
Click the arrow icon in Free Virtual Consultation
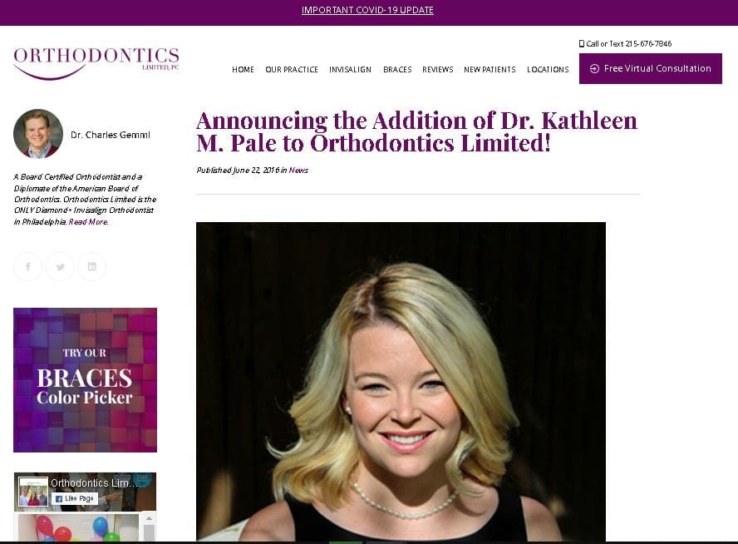[x=594, y=69]
